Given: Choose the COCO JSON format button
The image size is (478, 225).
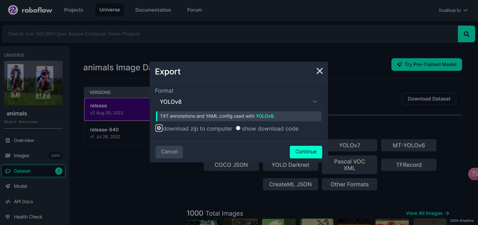Looking at the screenshot, I should (231, 166).
